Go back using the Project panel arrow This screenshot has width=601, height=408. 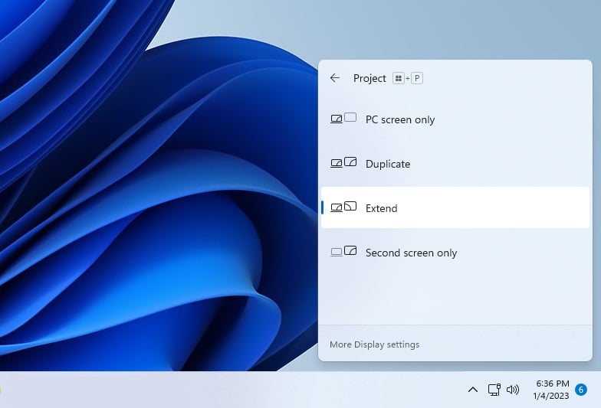point(334,78)
